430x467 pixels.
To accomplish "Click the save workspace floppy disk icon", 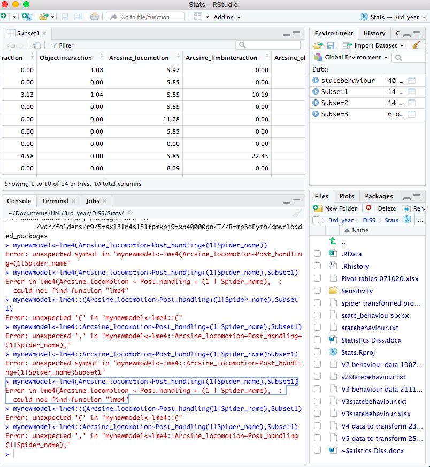I will [x=331, y=45].
